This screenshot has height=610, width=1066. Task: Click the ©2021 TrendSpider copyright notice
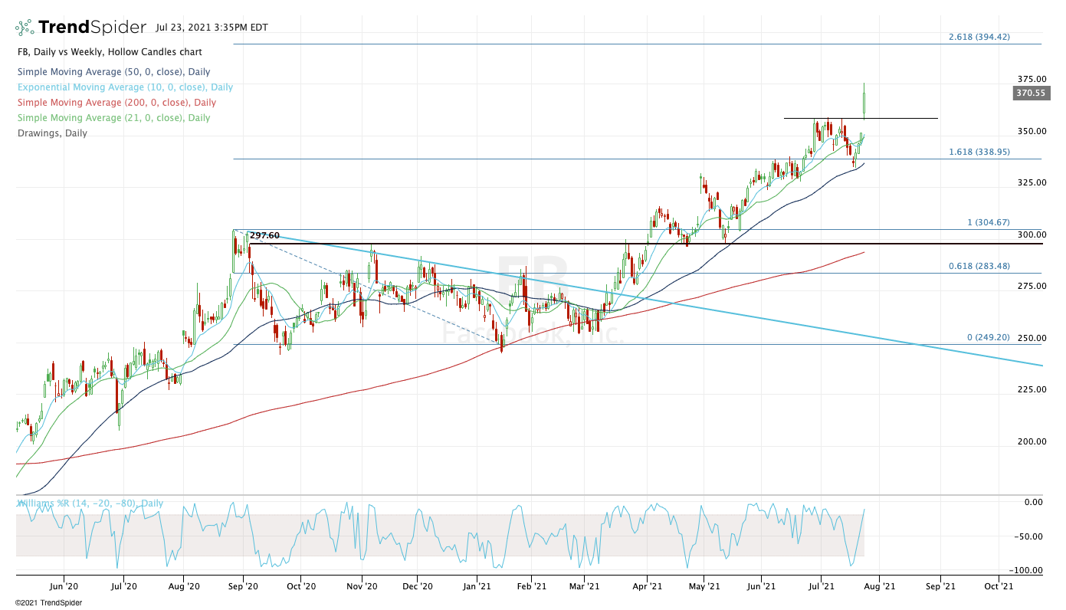(x=48, y=602)
